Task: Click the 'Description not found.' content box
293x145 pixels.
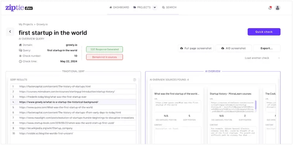Action: 178,135
